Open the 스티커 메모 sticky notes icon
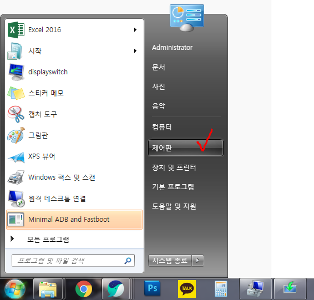This screenshot has width=314, height=300. pyautogui.click(x=16, y=93)
